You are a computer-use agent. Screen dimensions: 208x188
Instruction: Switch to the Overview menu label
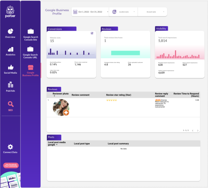10,37
